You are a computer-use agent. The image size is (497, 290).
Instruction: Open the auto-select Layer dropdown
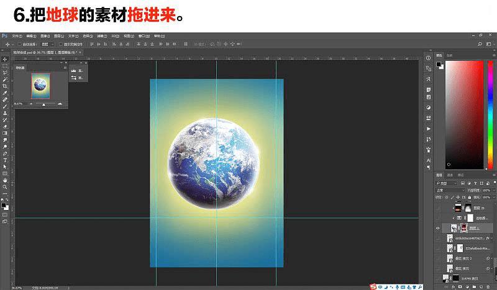coord(48,44)
